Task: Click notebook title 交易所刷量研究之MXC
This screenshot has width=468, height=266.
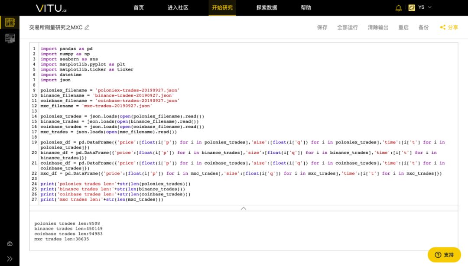Action: click(x=56, y=27)
